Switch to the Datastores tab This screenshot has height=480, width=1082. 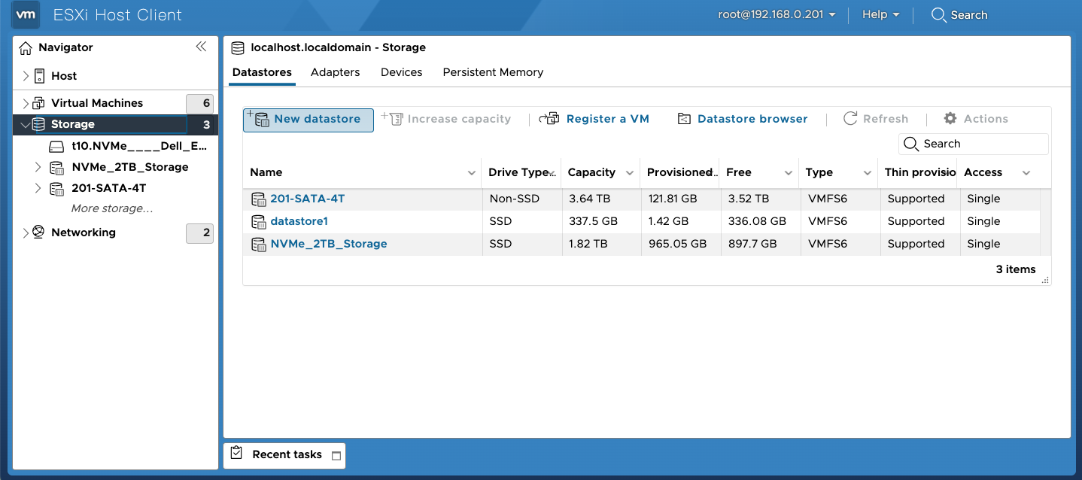coord(262,73)
